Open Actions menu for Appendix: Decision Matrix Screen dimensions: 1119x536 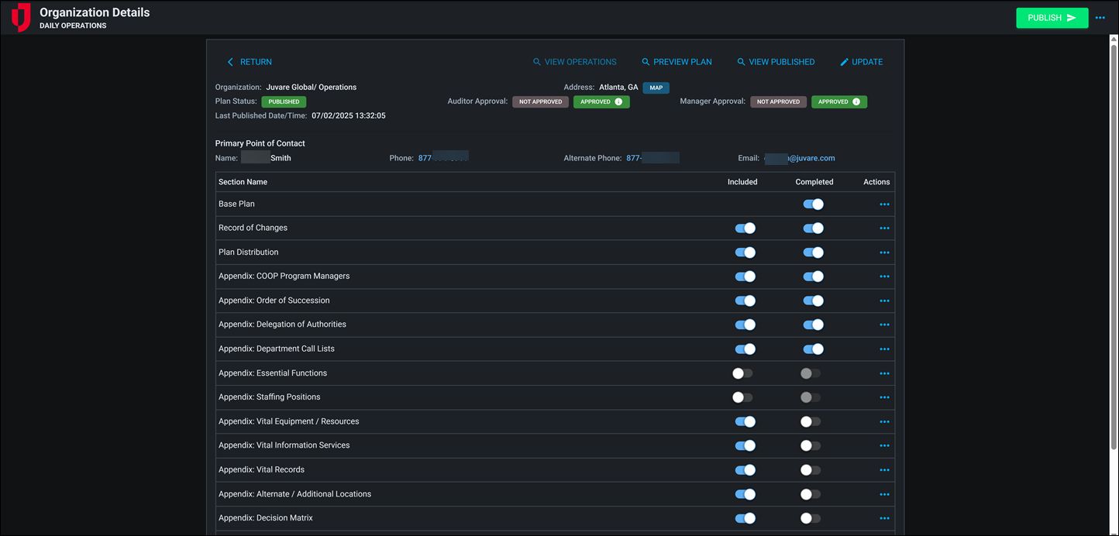(884, 518)
